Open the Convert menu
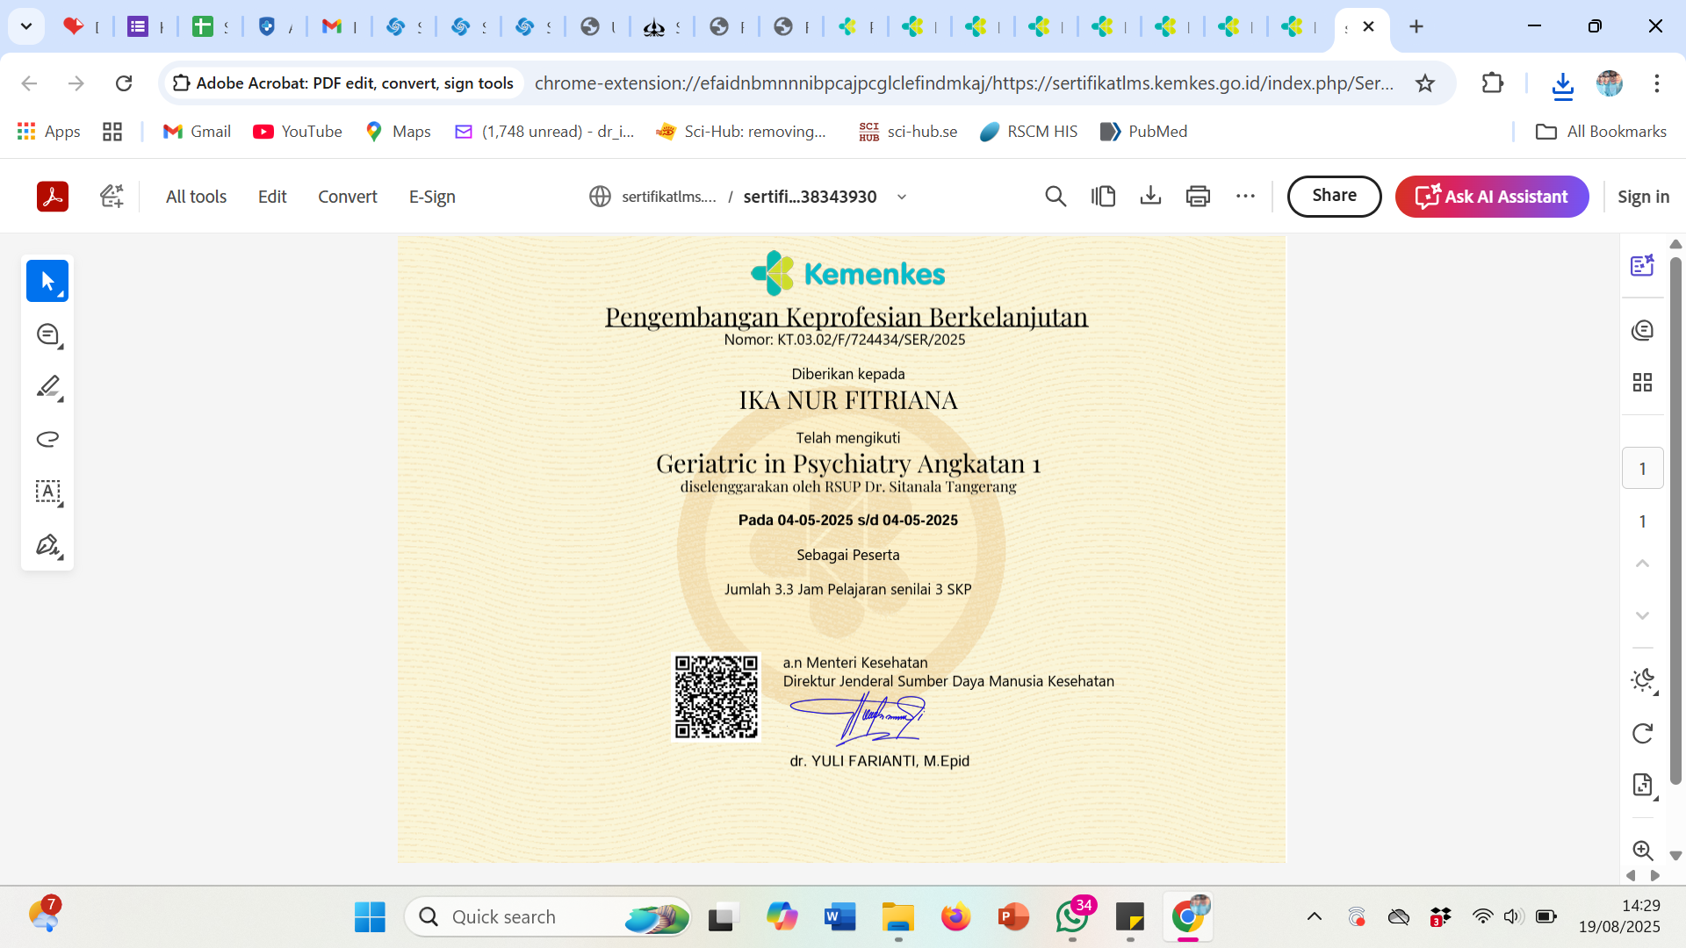The width and height of the screenshot is (1686, 948). tap(347, 197)
